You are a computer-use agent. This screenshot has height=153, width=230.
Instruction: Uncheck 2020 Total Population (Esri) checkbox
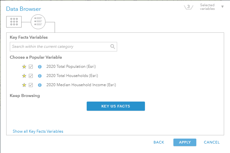(31, 67)
